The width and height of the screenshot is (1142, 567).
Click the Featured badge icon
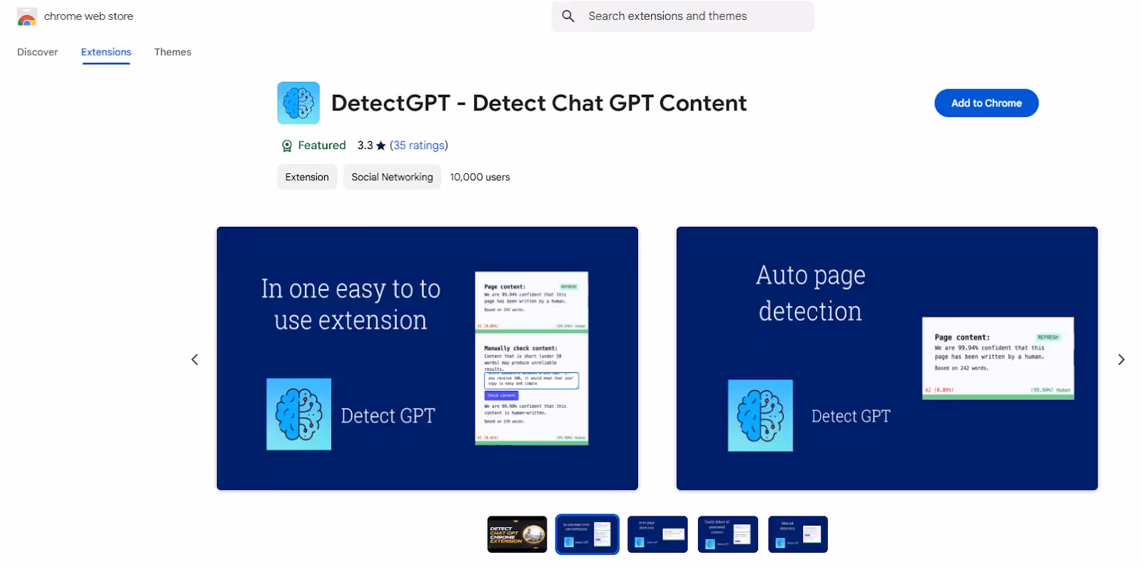point(287,145)
